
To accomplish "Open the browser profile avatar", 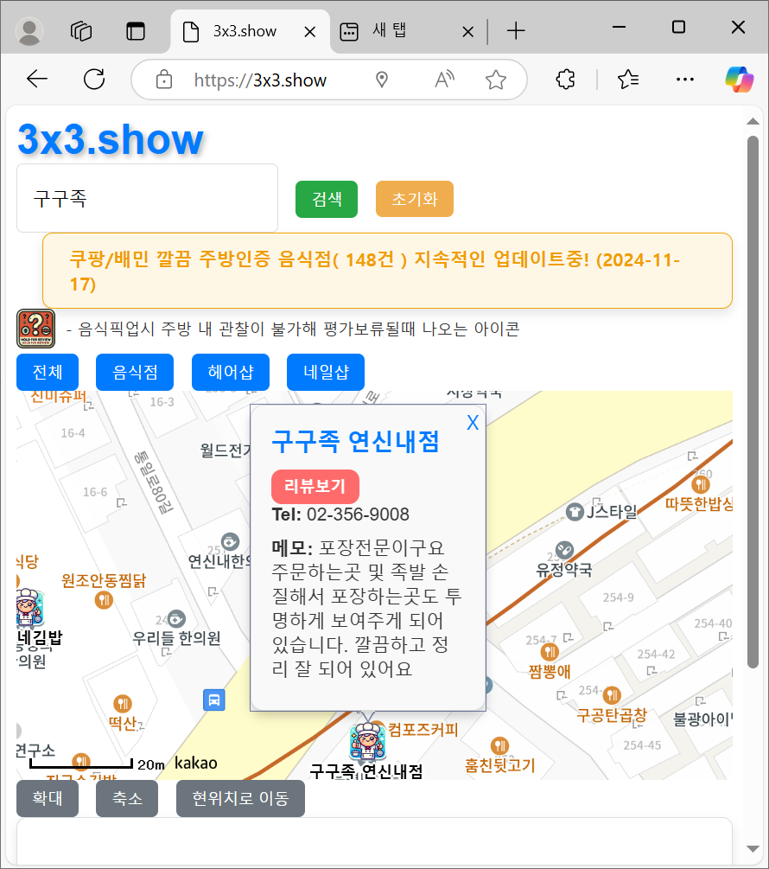I will point(30,31).
